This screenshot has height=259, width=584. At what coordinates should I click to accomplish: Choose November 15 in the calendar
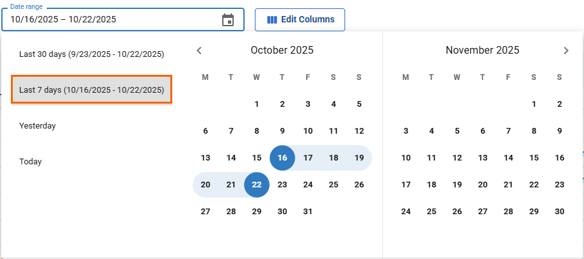534,158
